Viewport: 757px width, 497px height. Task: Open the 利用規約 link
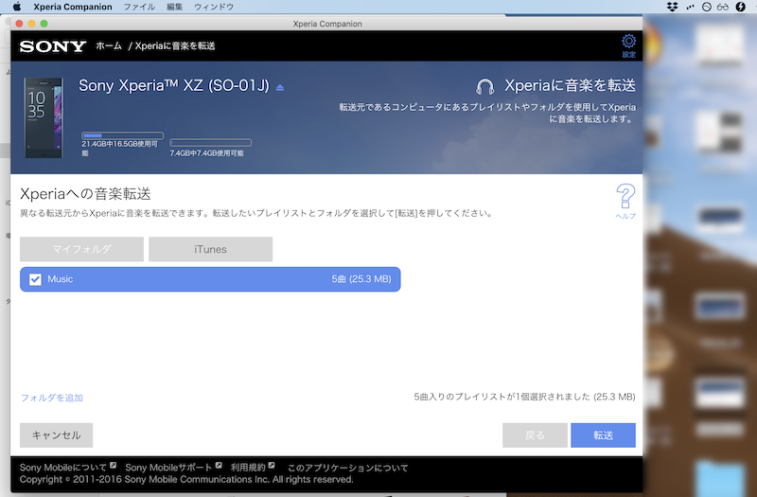coord(248,467)
